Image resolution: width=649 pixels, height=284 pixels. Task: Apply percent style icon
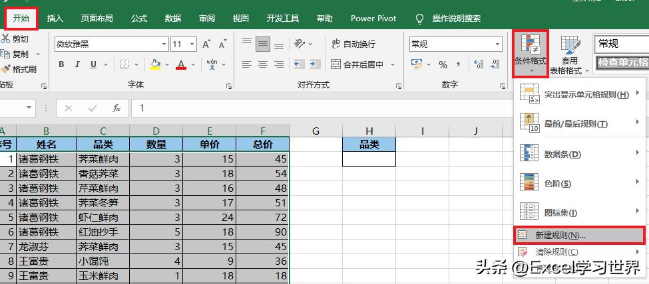point(443,65)
